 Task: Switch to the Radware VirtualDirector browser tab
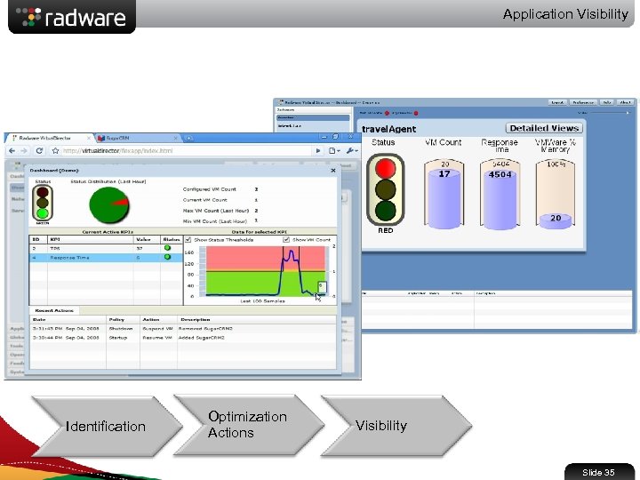click(x=50, y=138)
